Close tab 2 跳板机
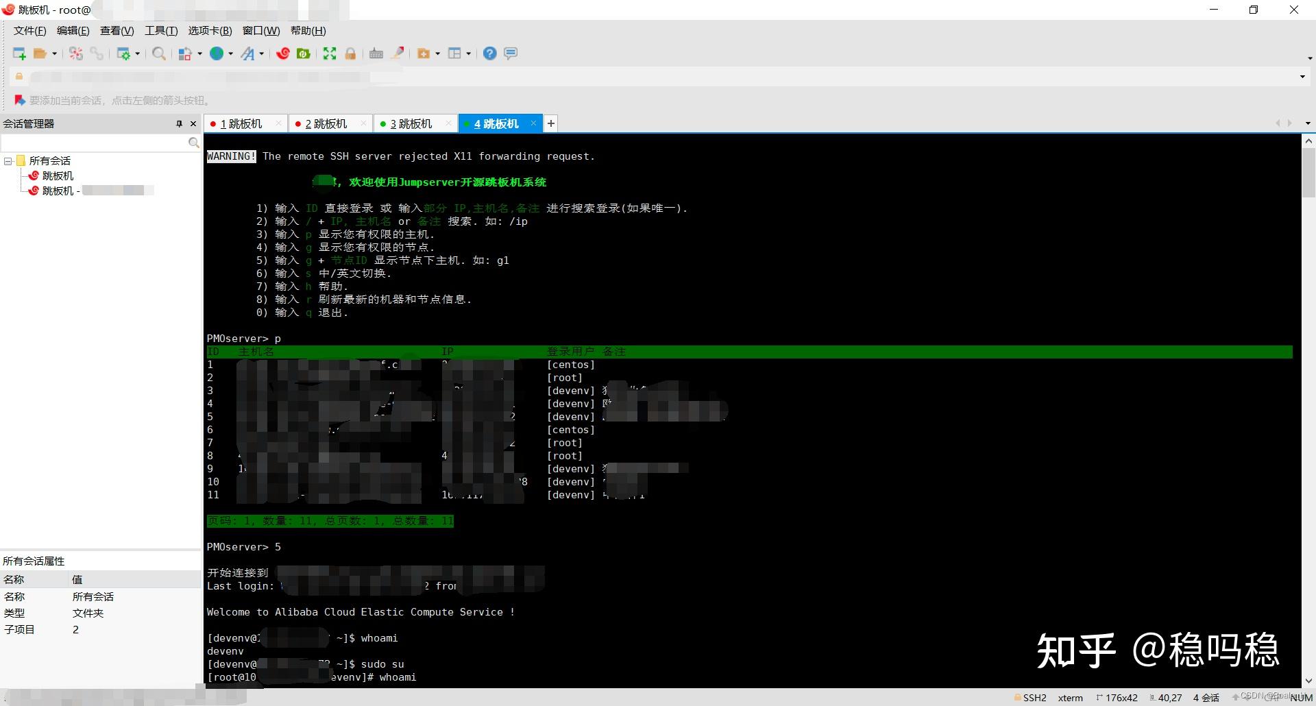1316x706 pixels. point(363,123)
